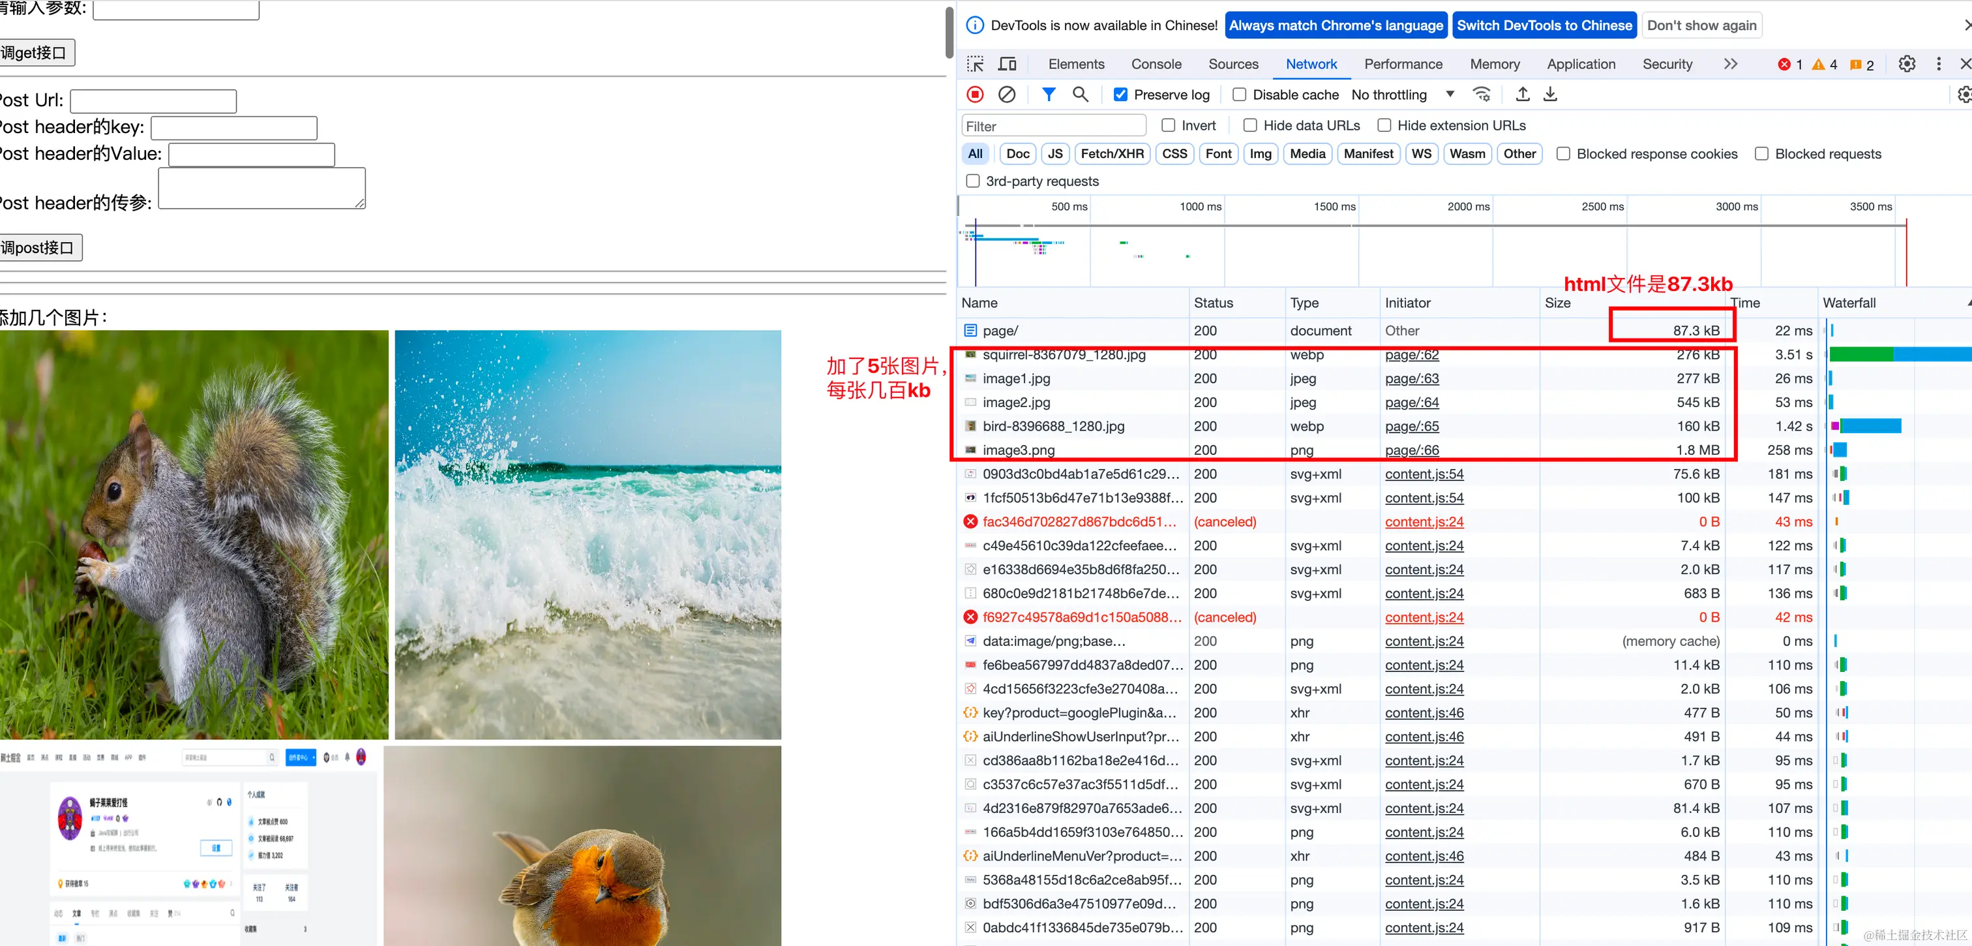Click the key?product=googlePlugin xhr icon
The width and height of the screenshot is (1972, 946).
click(971, 713)
